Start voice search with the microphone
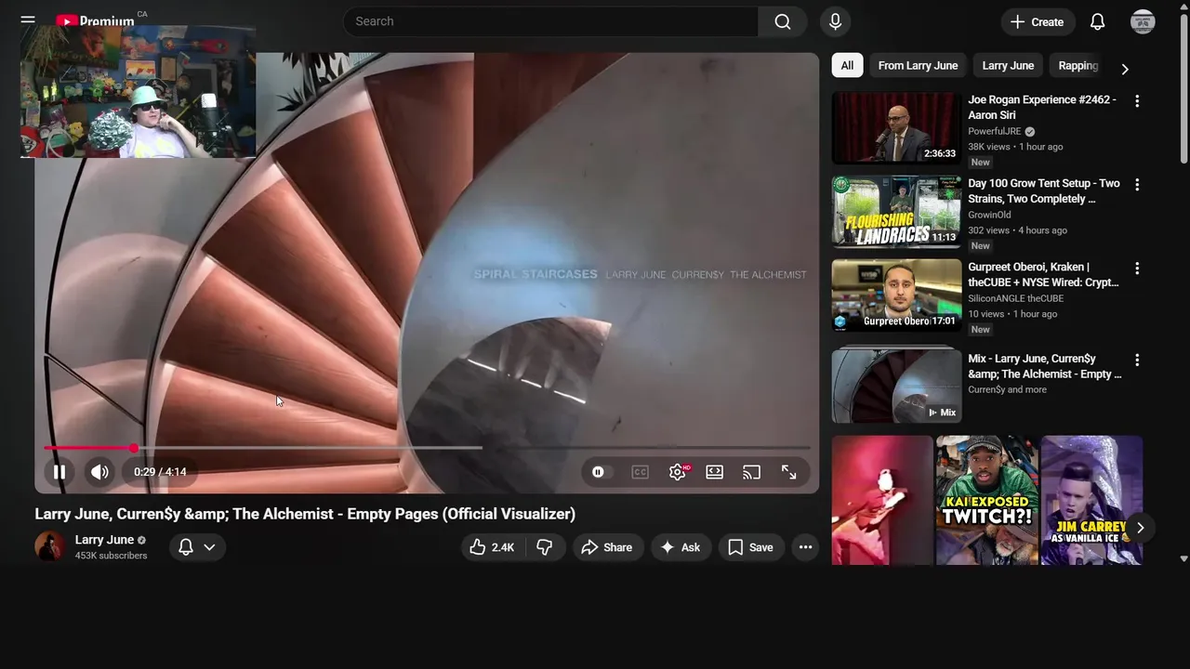 tap(835, 21)
